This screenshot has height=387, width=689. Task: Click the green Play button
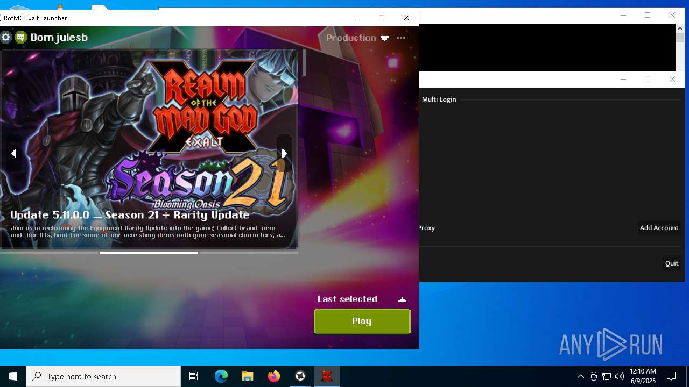362,321
